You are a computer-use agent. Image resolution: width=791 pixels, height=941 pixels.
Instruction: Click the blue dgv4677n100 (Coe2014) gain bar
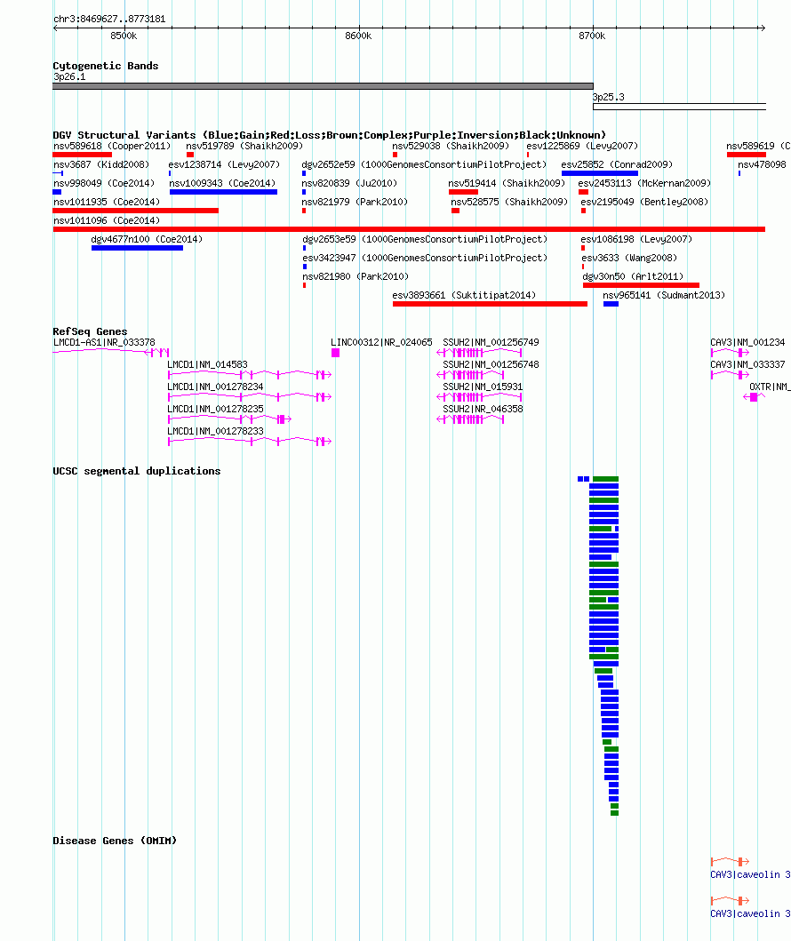click(x=138, y=248)
